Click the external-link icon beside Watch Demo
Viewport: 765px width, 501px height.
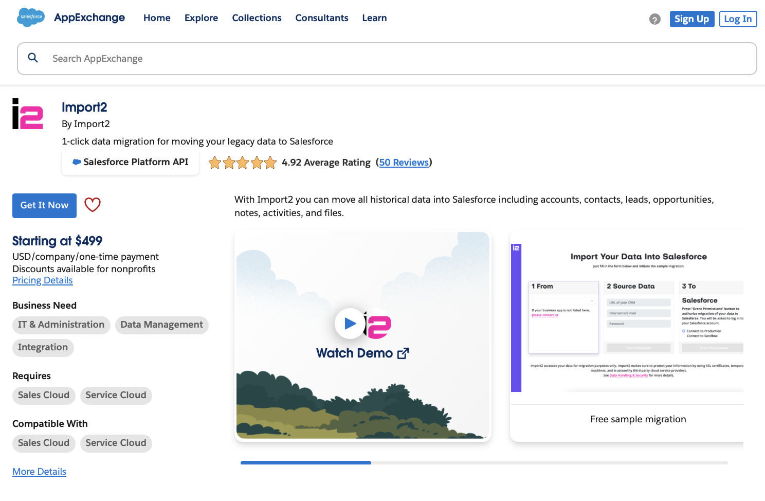pos(403,353)
